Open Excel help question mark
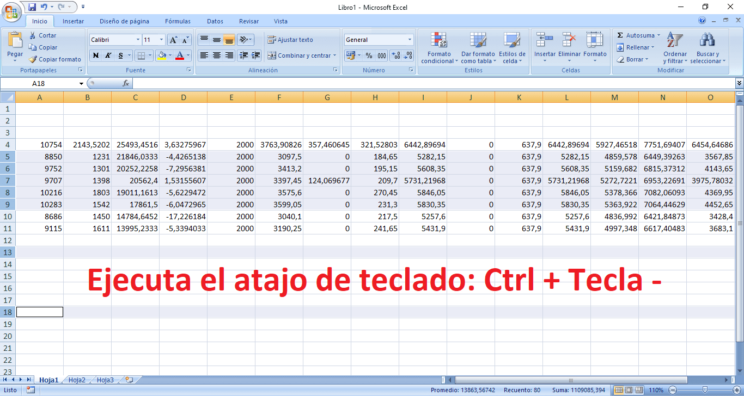744x396 pixels. 702,21
